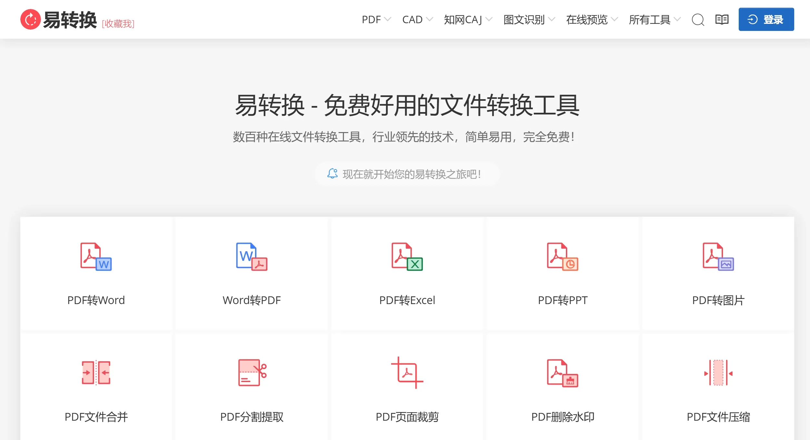Open the help book icon in header
810x440 pixels.
click(x=722, y=19)
